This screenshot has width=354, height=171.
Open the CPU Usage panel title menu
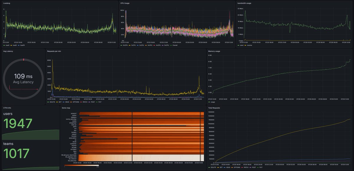point(125,3)
